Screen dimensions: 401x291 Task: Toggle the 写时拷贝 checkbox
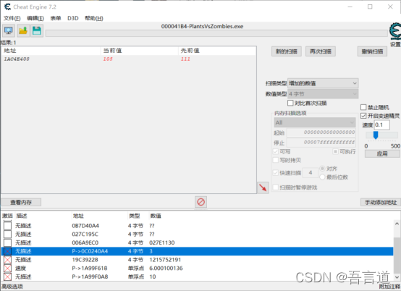tap(276, 160)
